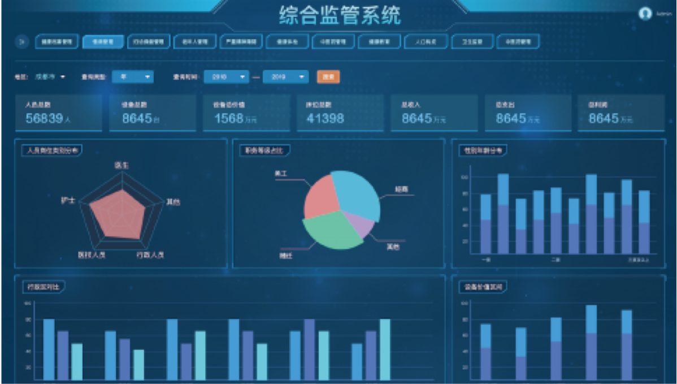Click the 护士 label on the radar chart
This screenshot has width=677, height=384.
[x=67, y=201]
